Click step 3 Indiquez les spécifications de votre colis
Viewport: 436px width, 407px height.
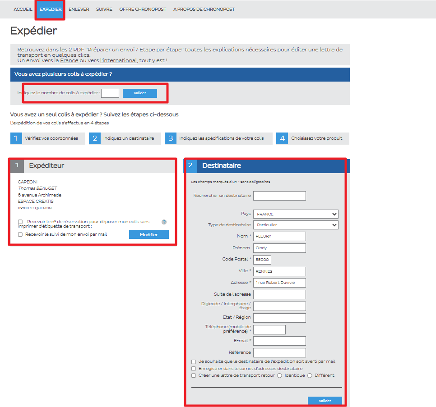click(x=218, y=138)
